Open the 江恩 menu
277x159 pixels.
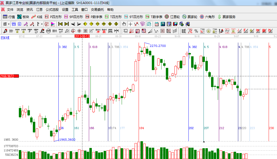(39, 9)
